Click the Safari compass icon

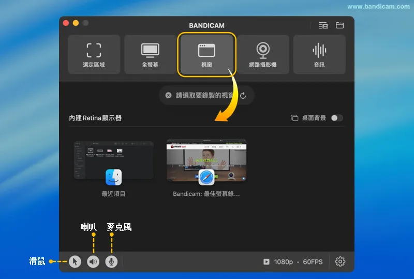pyautogui.click(x=206, y=177)
